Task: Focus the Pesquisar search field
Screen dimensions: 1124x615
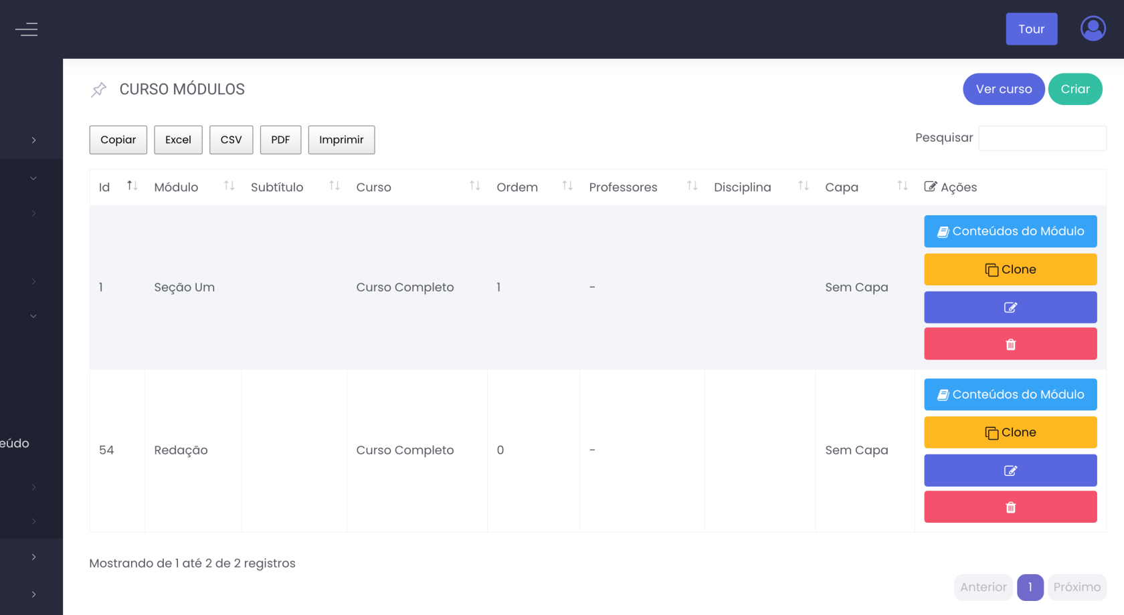Action: pyautogui.click(x=1042, y=138)
